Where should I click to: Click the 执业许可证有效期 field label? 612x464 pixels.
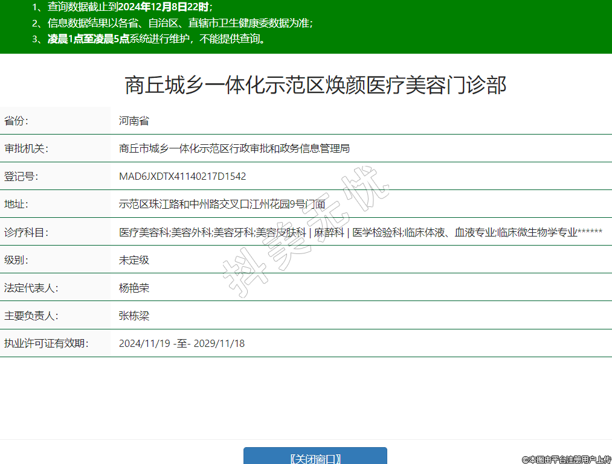coord(46,343)
